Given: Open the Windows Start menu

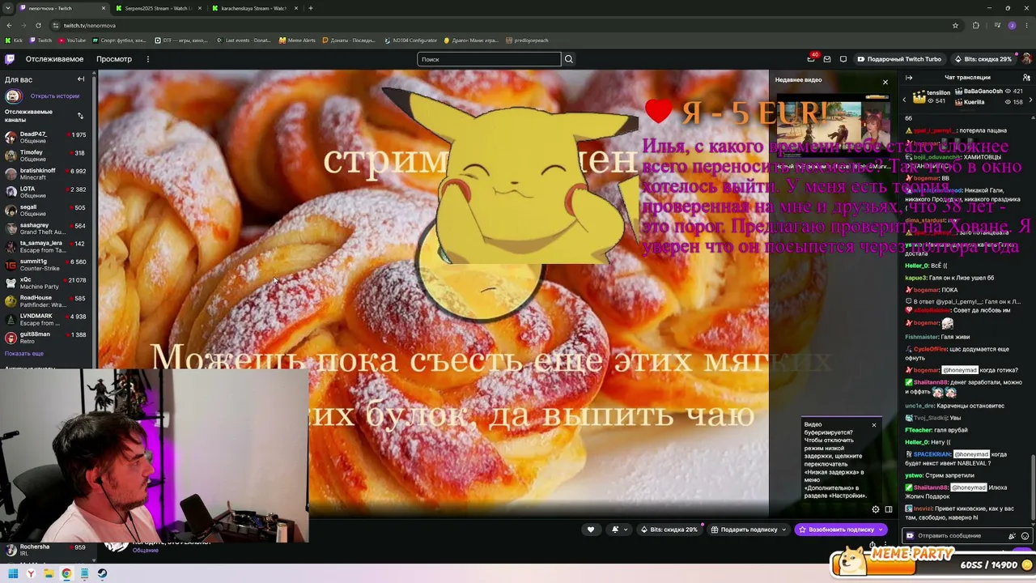Looking at the screenshot, I should 13,573.
